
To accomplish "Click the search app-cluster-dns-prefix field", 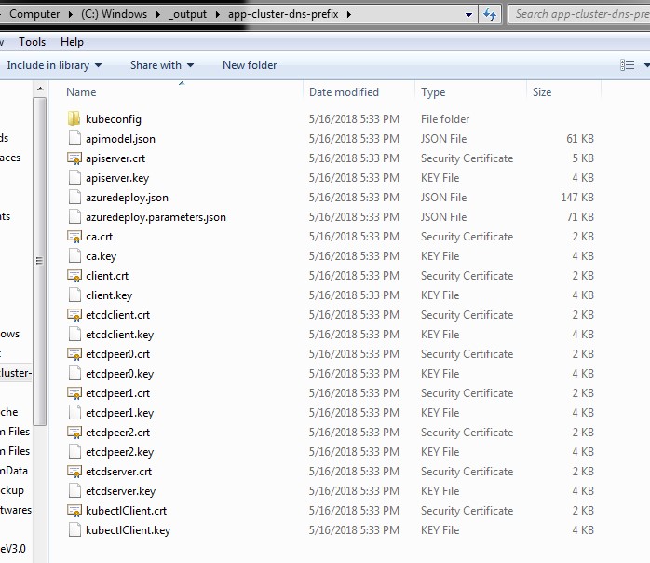I will 580,14.
